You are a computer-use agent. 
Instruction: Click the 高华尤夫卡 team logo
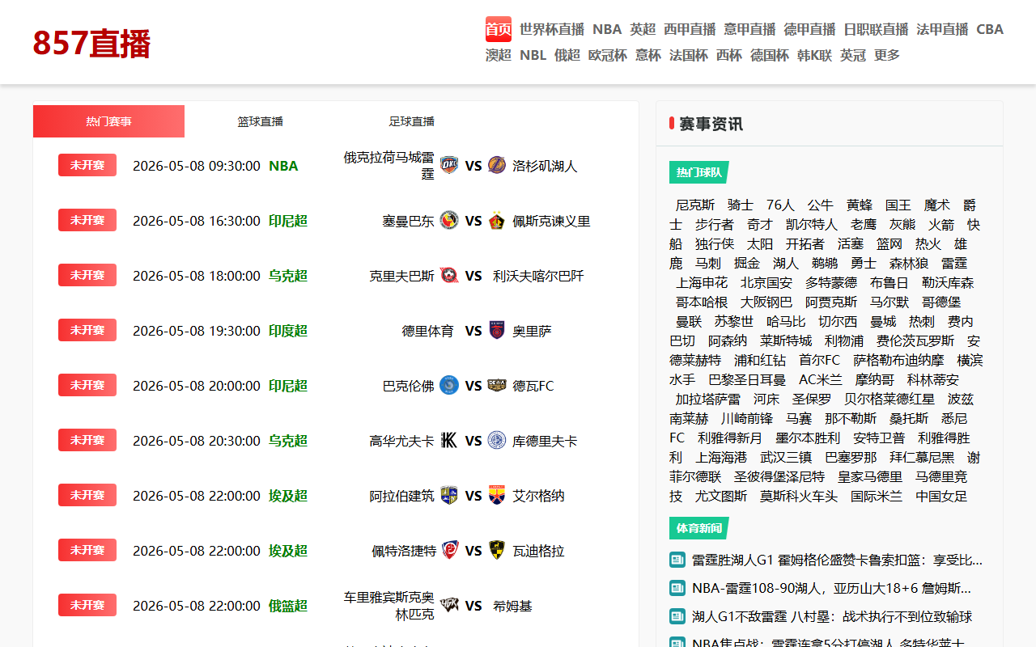[449, 441]
